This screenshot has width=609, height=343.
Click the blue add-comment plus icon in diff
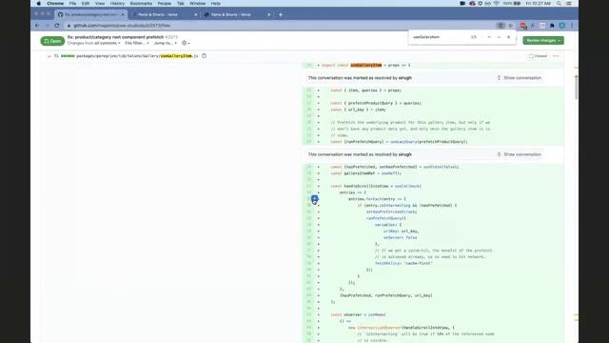coord(314,199)
